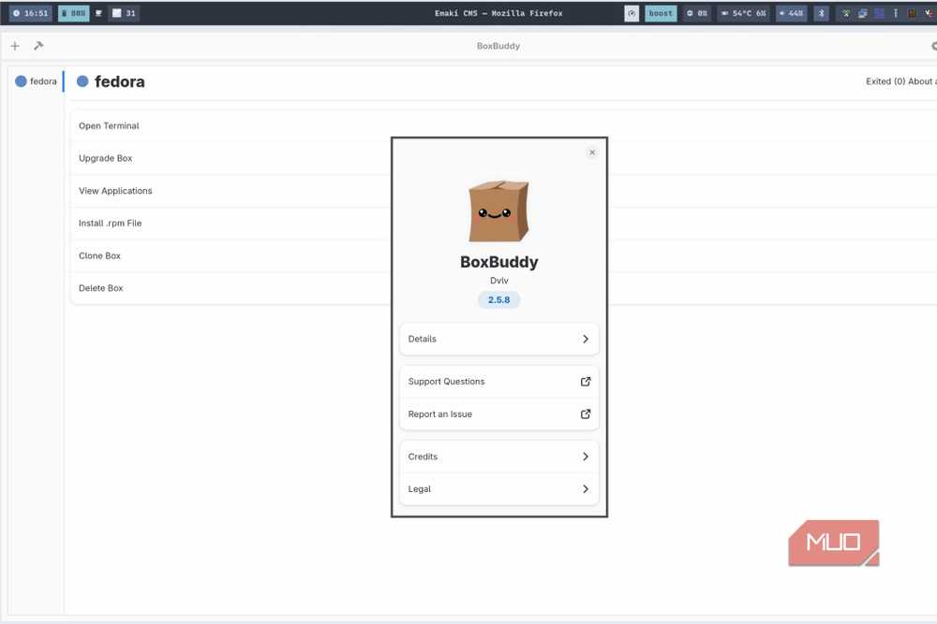Click the 44% brightness indicator
Image resolution: width=937 pixels, height=624 pixels.
(791, 13)
